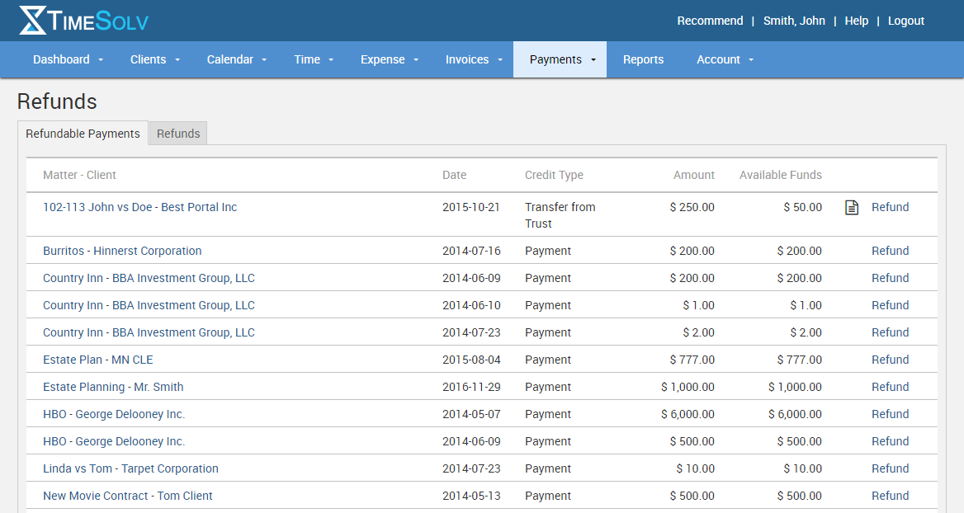Open the Invoices dropdown menu

tap(473, 59)
